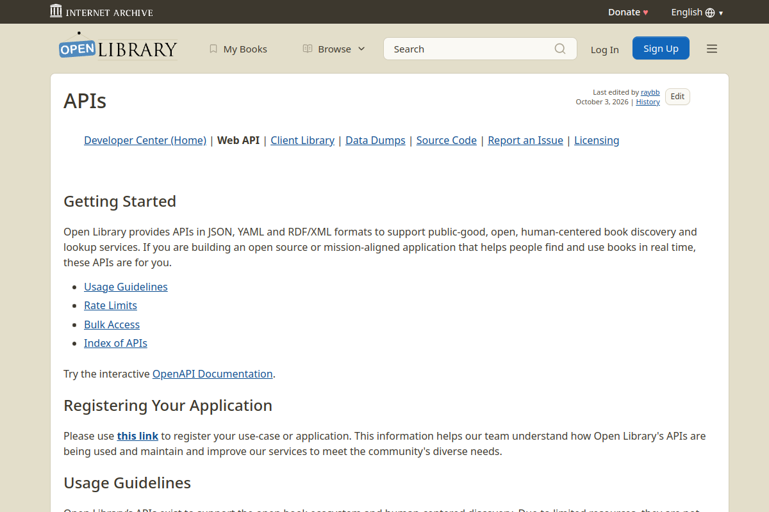Open the Data Dumps page
Image resolution: width=769 pixels, height=512 pixels.
point(376,140)
